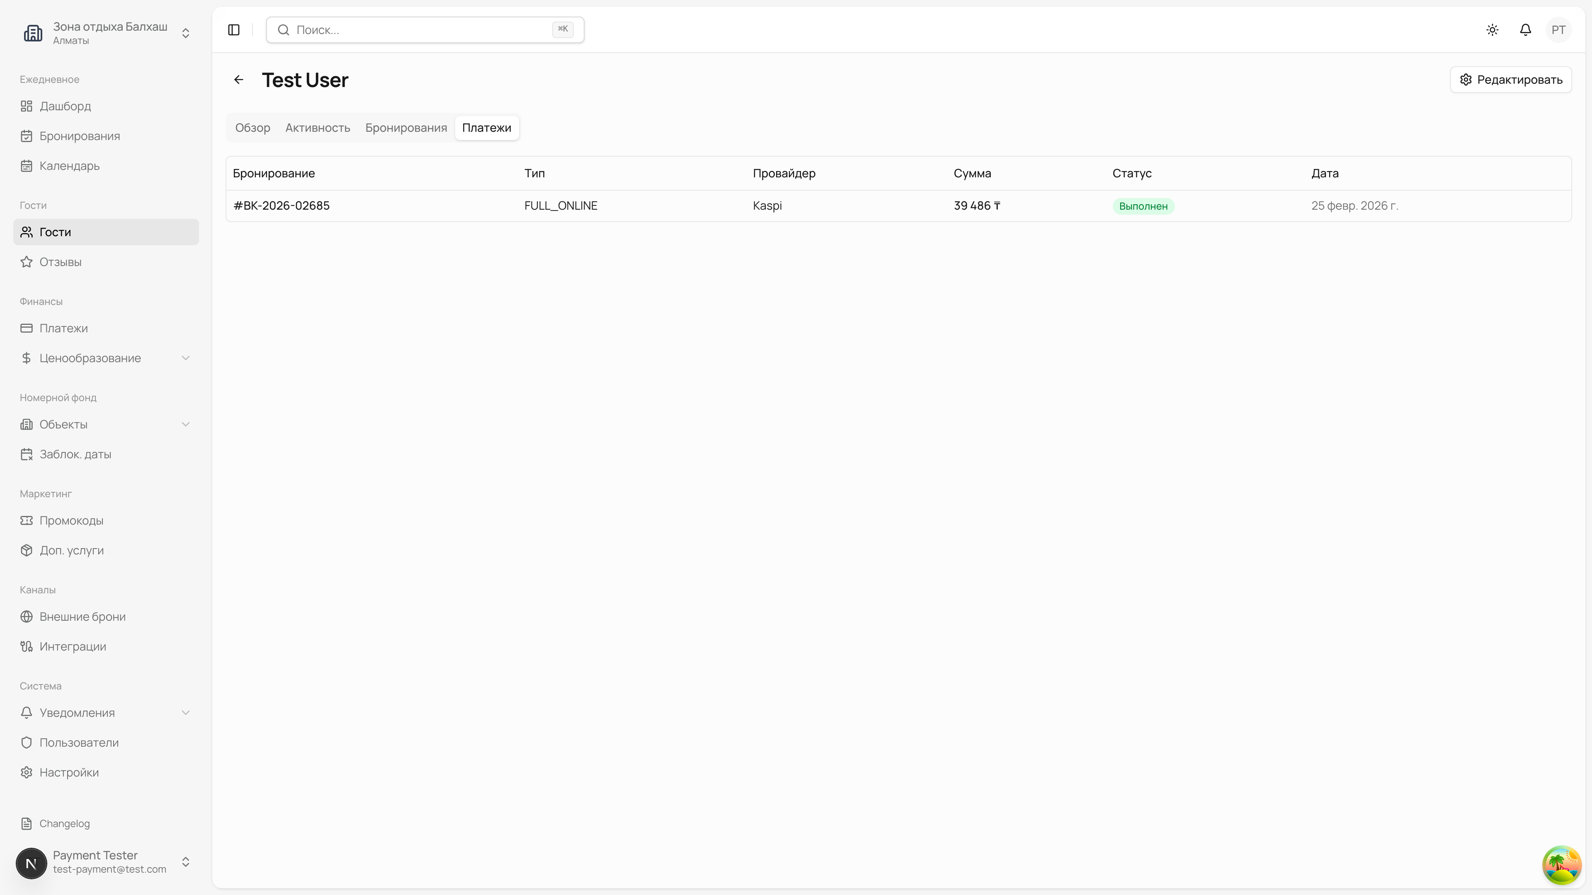Viewport: 1592px width, 895px height.
Task: Open Календарь in the sidebar
Action: click(x=69, y=166)
